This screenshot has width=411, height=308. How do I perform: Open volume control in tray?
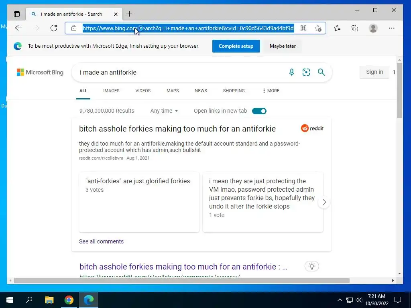click(359, 300)
